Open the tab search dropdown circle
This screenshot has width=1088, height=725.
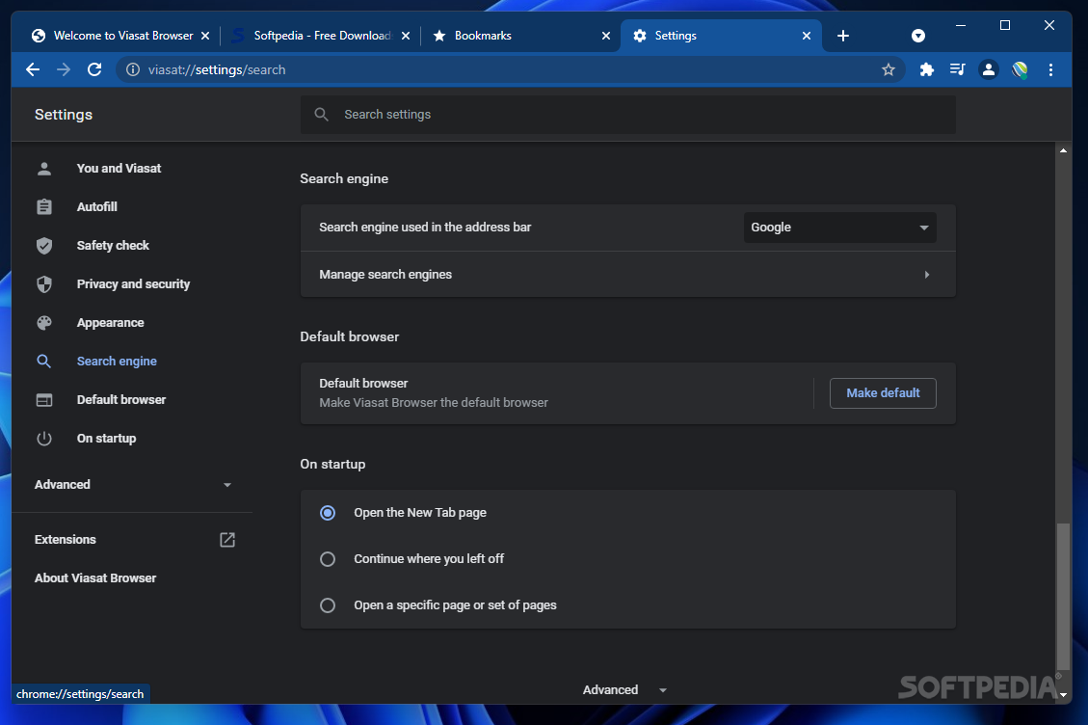pyautogui.click(x=918, y=36)
